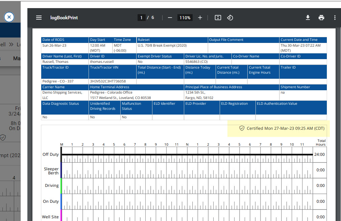Viewport: 341px width, 221px height.
Task: Click the 'Sleeper Berth' graph row label
Action: coord(51,171)
